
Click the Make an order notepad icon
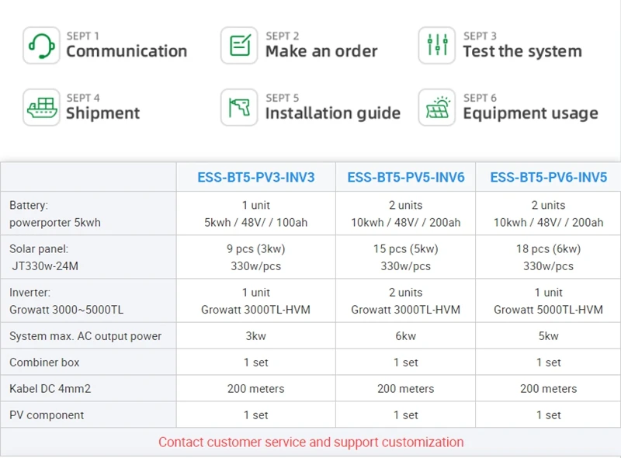pyautogui.click(x=239, y=46)
